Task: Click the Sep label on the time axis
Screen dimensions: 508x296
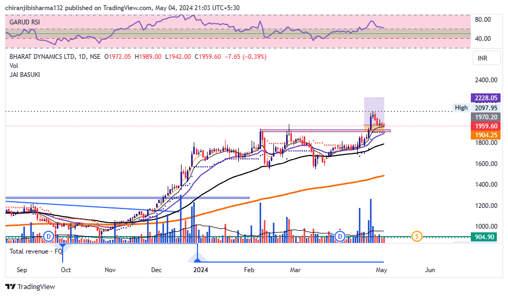Action: click(22, 270)
